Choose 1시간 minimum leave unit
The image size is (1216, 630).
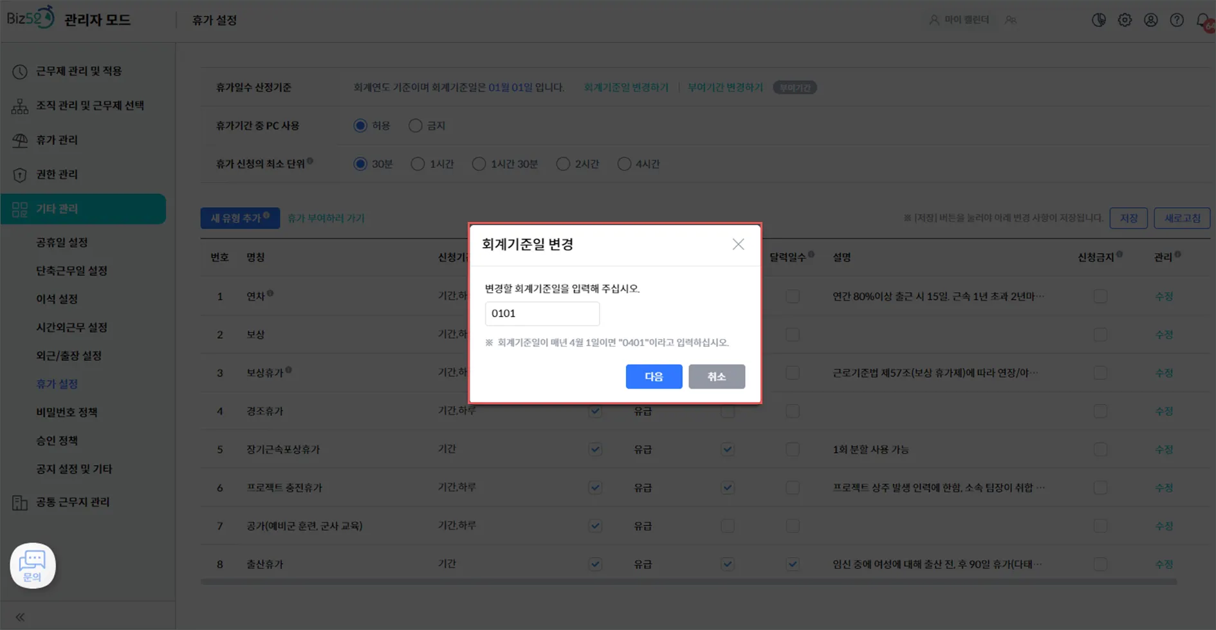pyautogui.click(x=418, y=164)
